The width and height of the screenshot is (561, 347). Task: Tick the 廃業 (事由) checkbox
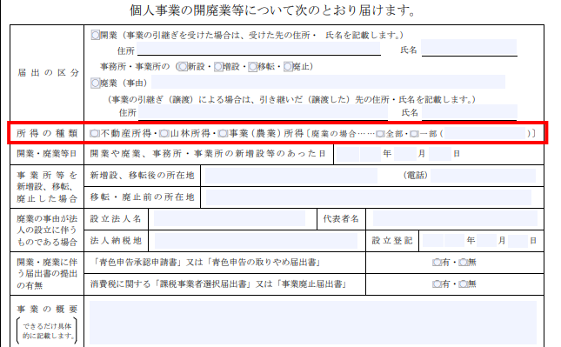95,83
